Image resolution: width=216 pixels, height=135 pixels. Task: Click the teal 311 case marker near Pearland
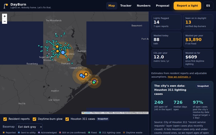pyautogui.click(x=72, y=63)
